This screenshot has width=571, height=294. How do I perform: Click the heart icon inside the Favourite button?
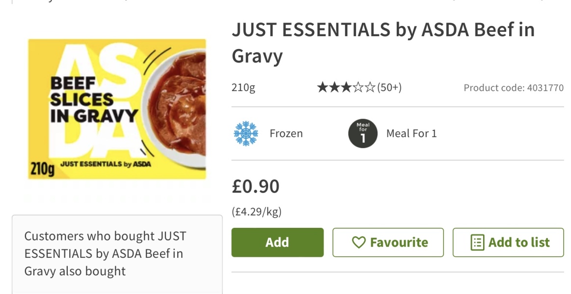[359, 242]
